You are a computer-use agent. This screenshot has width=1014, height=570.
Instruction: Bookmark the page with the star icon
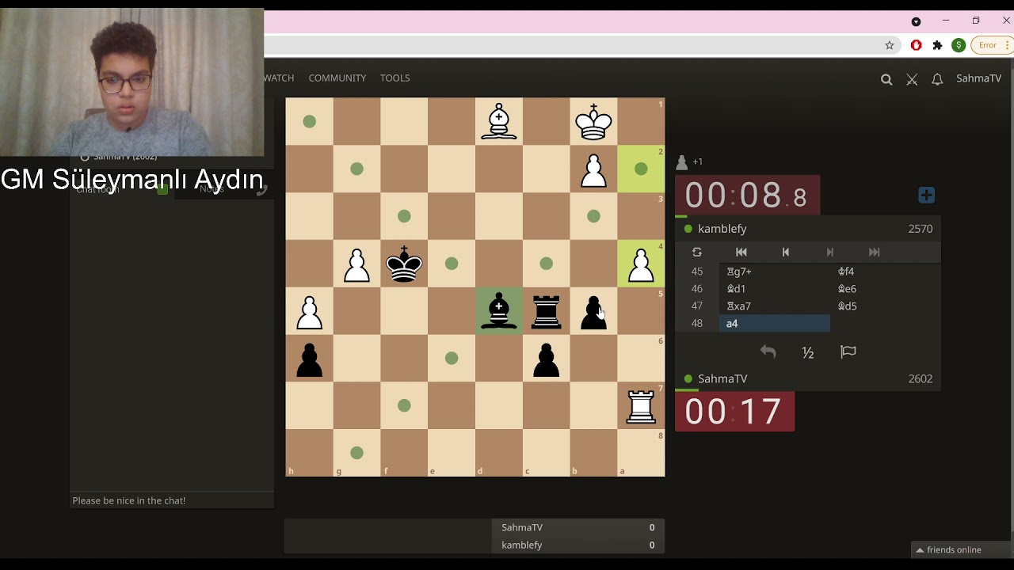click(890, 45)
